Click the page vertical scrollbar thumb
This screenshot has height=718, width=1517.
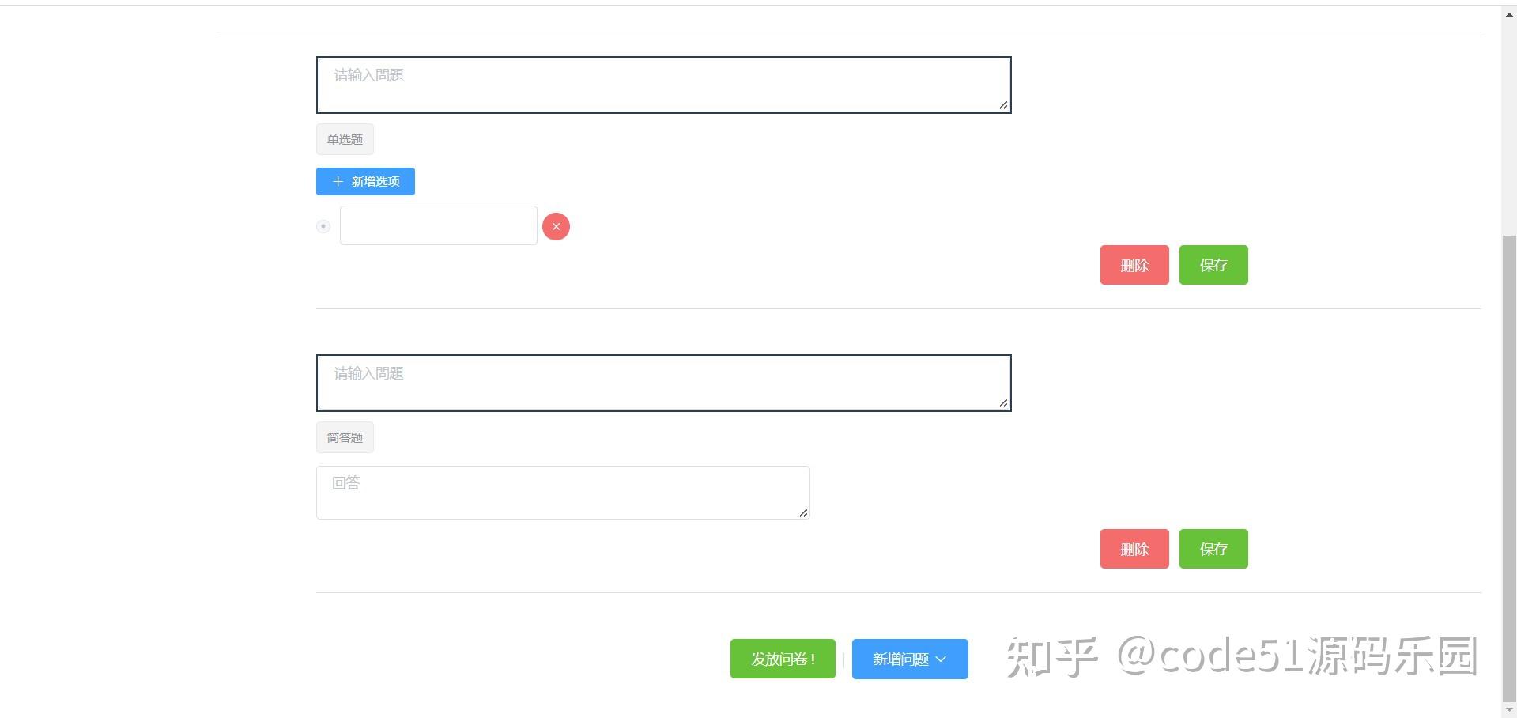[1509, 467]
